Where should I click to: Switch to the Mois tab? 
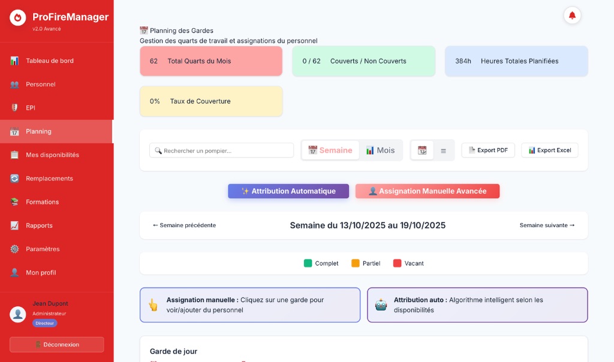point(381,150)
